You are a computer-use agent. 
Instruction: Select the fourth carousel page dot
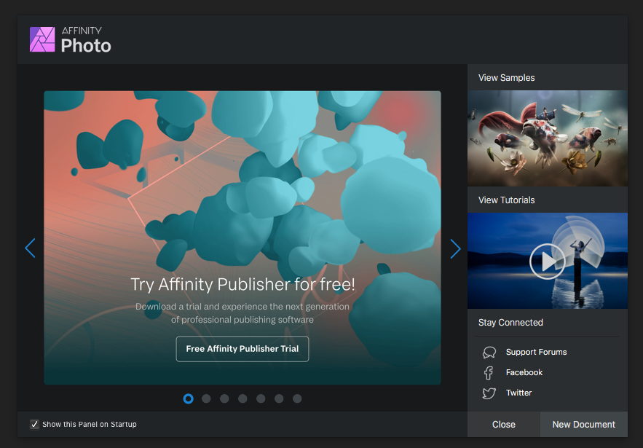[242, 398]
